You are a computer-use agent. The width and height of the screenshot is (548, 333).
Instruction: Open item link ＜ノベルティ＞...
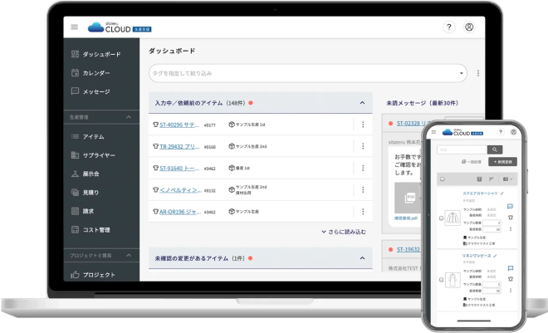pos(181,189)
